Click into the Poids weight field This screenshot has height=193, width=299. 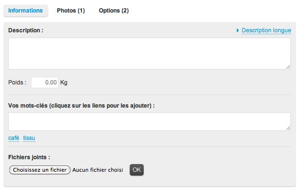(45, 83)
